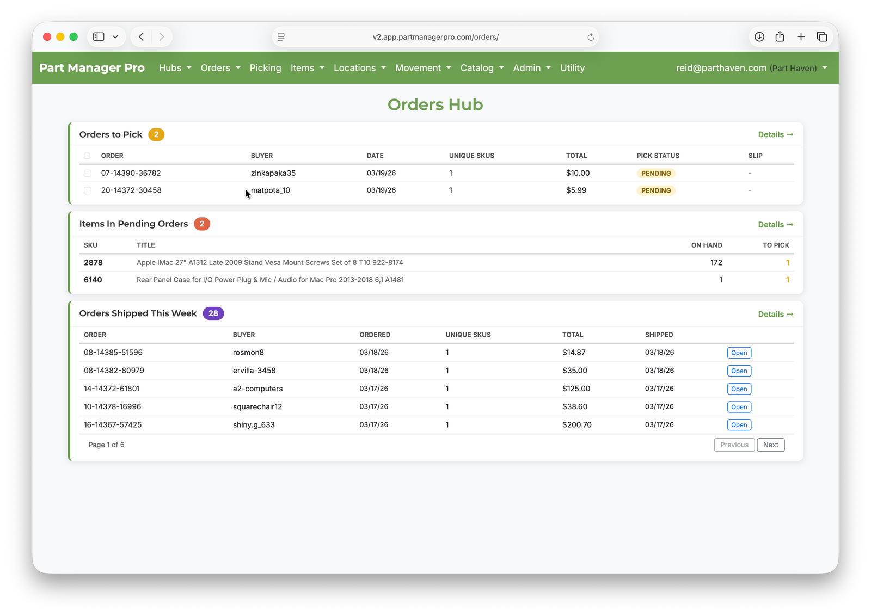Screen dimensions: 871x616
Task: Expand the Hubs dropdown menu
Action: point(175,68)
